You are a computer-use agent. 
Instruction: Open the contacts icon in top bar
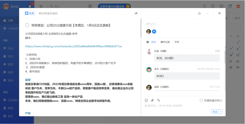[x=221, y=6]
